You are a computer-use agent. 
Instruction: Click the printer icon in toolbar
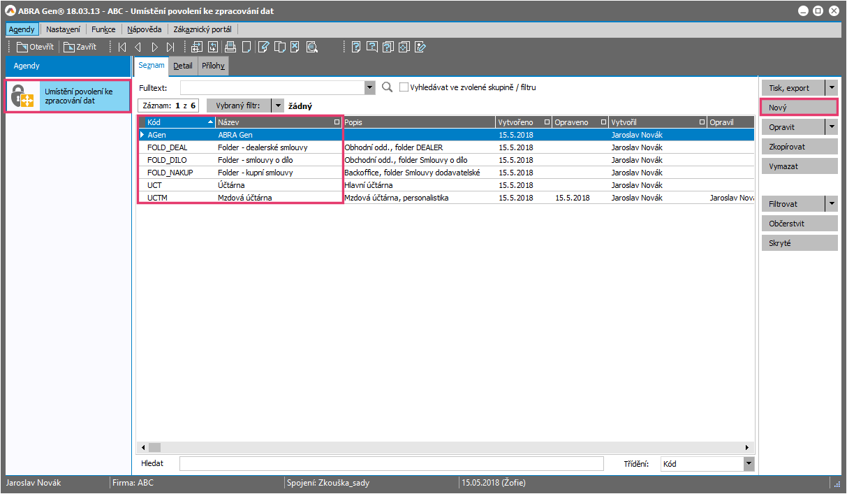(230, 48)
